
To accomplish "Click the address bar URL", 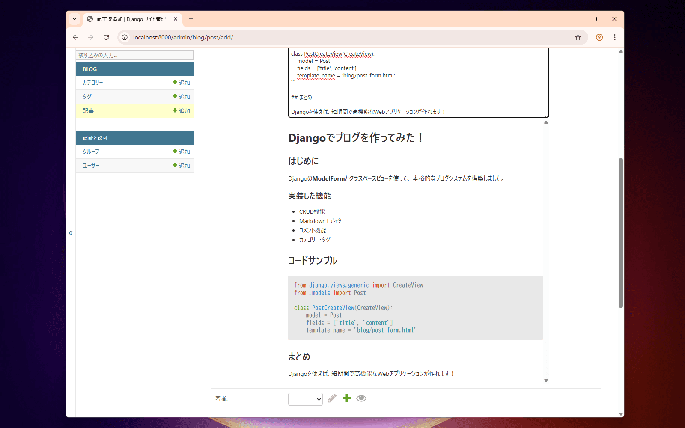I will (183, 37).
